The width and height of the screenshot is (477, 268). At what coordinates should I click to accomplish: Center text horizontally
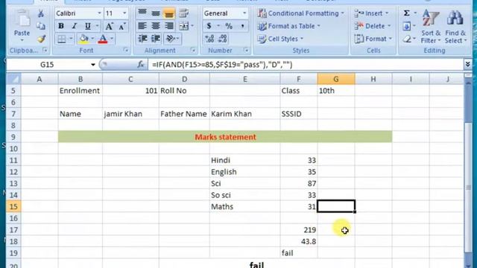pos(156,26)
